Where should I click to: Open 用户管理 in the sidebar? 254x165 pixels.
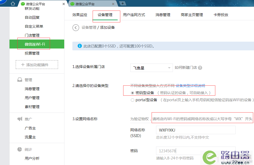tap(32, 98)
